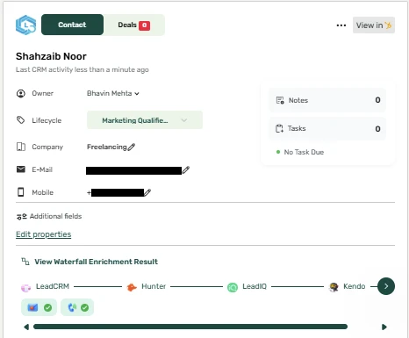Open the three-dot more options menu
The image size is (409, 338).
point(341,25)
